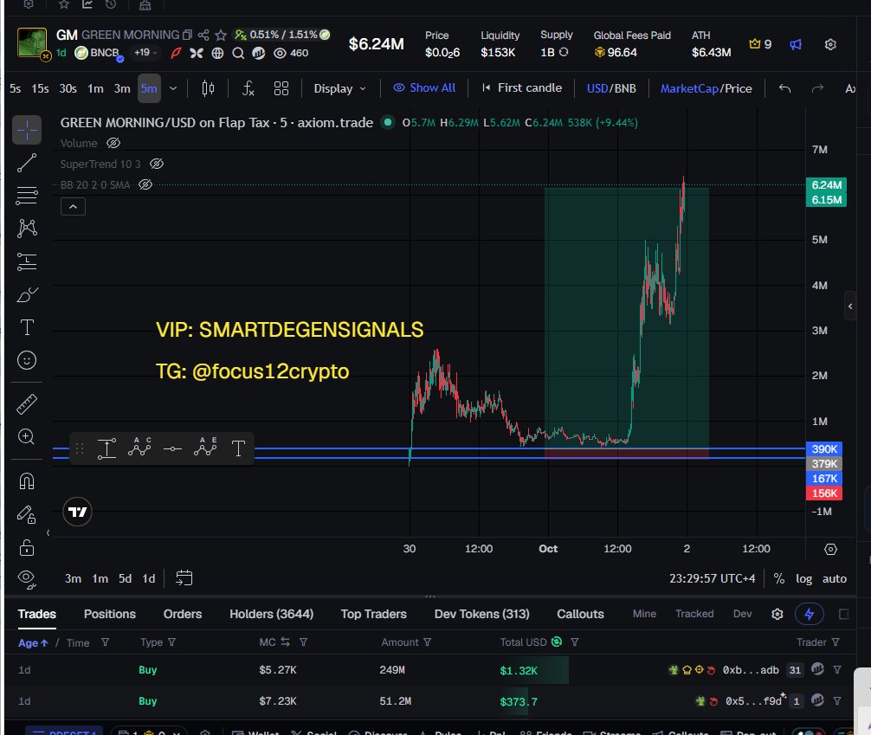
Task: Open the long position projection tool
Action: [27, 261]
